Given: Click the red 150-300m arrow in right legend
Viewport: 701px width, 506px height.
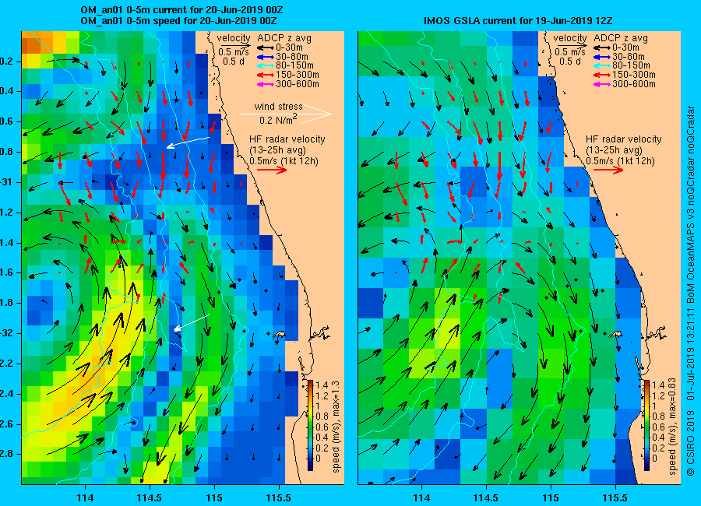Looking at the screenshot, I should pyautogui.click(x=602, y=75).
